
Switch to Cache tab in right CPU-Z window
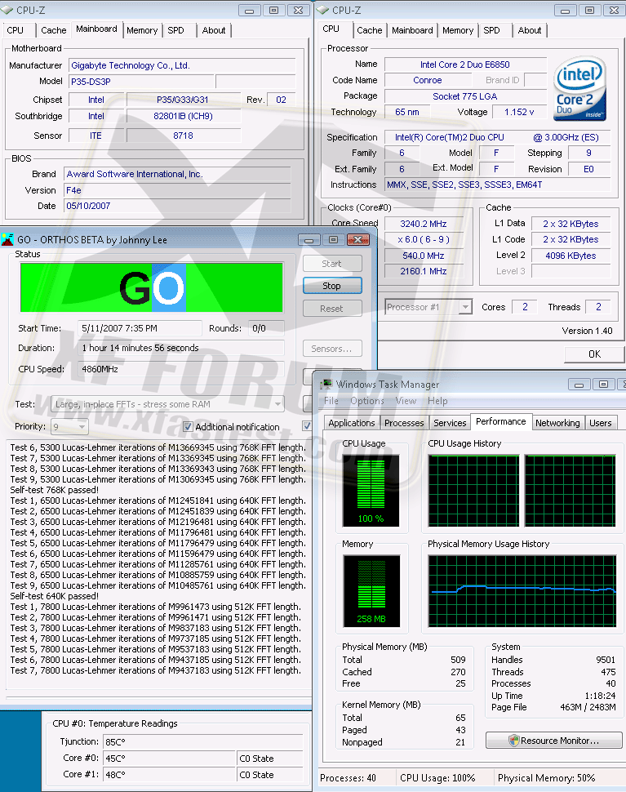[x=370, y=30]
